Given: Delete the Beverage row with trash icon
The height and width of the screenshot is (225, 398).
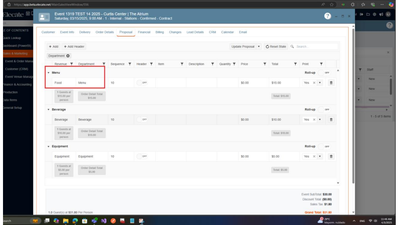Looking at the screenshot, I should [331, 119].
